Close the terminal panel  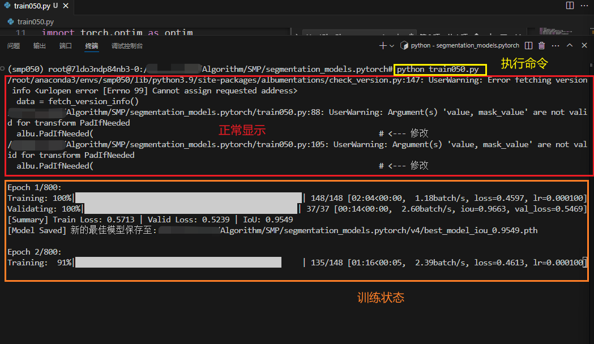(x=584, y=45)
